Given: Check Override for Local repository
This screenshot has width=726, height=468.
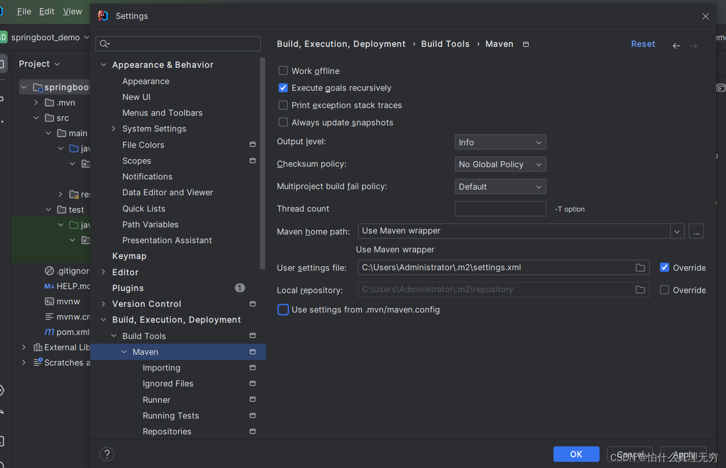Looking at the screenshot, I should pos(664,290).
